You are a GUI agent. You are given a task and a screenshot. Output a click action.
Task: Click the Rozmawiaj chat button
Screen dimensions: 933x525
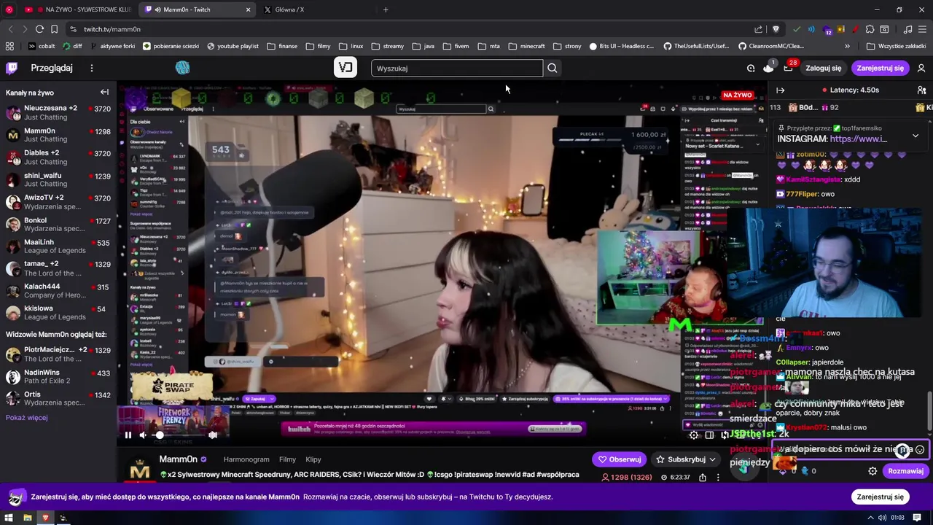tap(905, 471)
